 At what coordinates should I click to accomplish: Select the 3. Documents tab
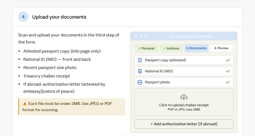[x=196, y=48]
